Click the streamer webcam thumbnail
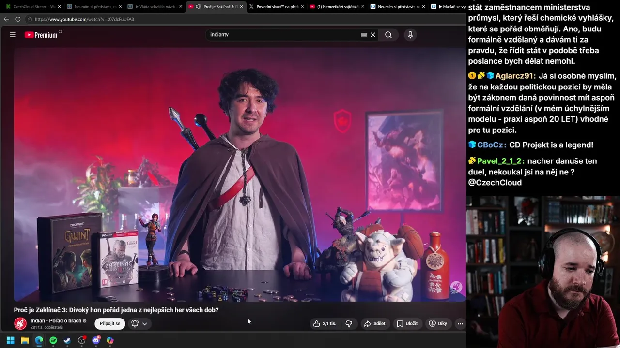This screenshot has height=348, width=620. coord(543,272)
